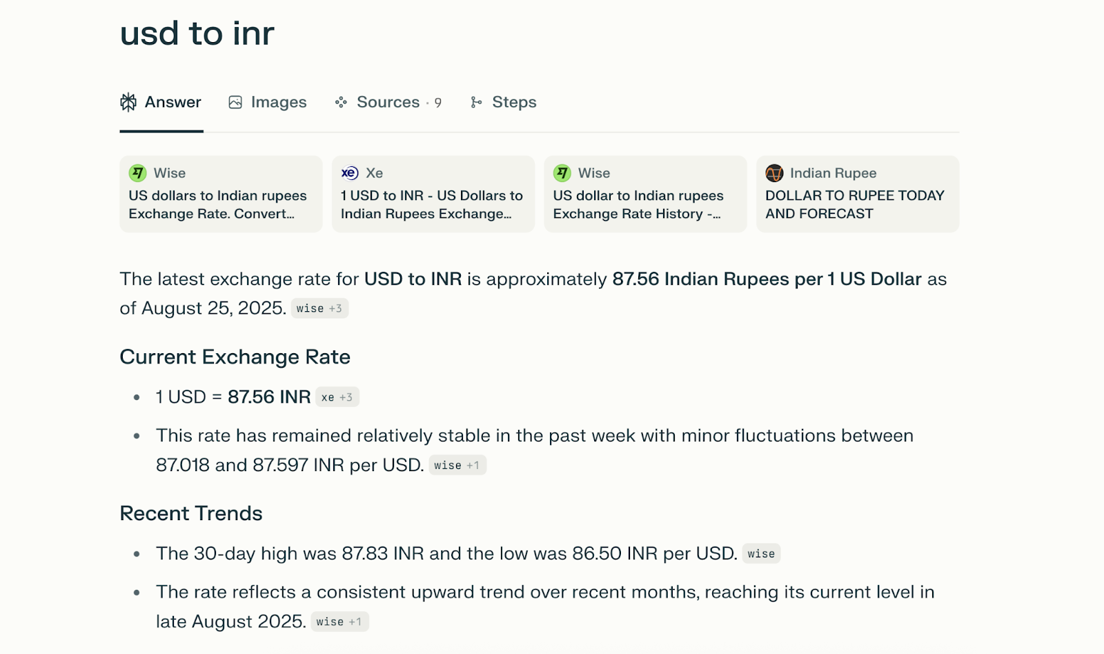Open the Images tab
The image size is (1104, 654).
tap(278, 102)
